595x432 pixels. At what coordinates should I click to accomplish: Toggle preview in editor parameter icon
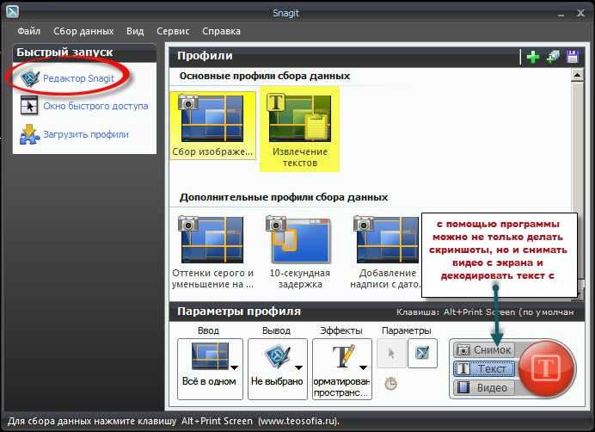coord(422,353)
